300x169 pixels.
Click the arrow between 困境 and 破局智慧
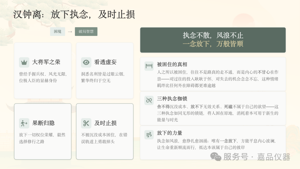pos(70,32)
